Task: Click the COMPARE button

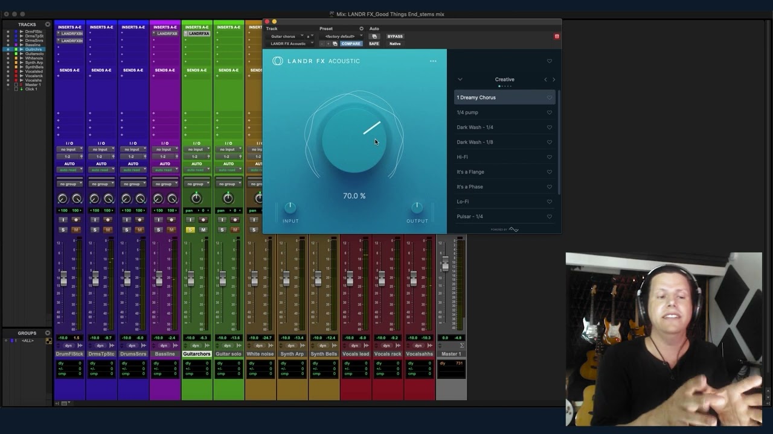Action: point(351,43)
